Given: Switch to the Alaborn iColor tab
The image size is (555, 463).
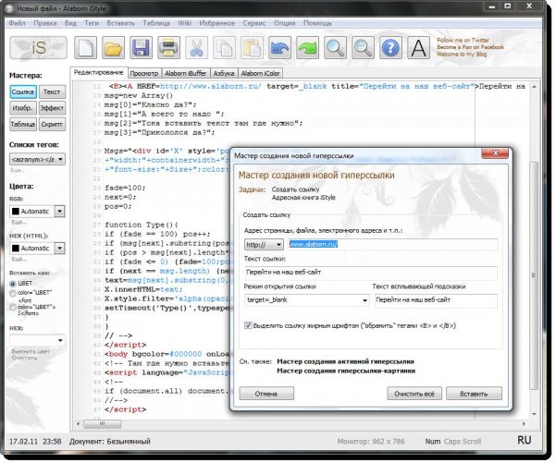Looking at the screenshot, I should (261, 73).
